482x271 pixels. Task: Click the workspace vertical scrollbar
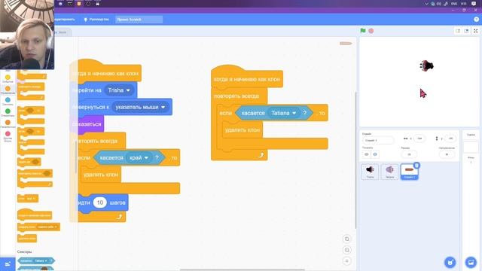[355, 160]
